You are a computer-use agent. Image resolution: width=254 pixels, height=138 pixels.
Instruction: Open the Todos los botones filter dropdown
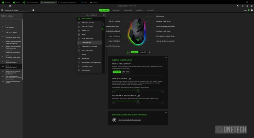[9, 16]
